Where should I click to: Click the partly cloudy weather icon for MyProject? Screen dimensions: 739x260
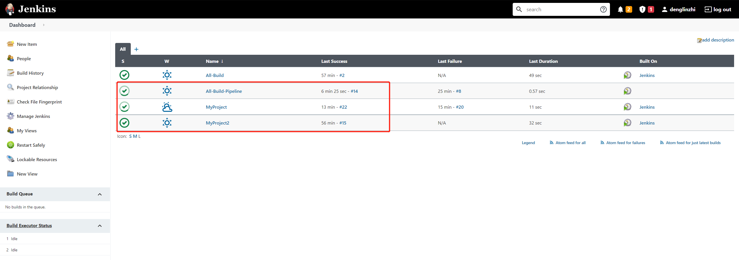pyautogui.click(x=167, y=107)
